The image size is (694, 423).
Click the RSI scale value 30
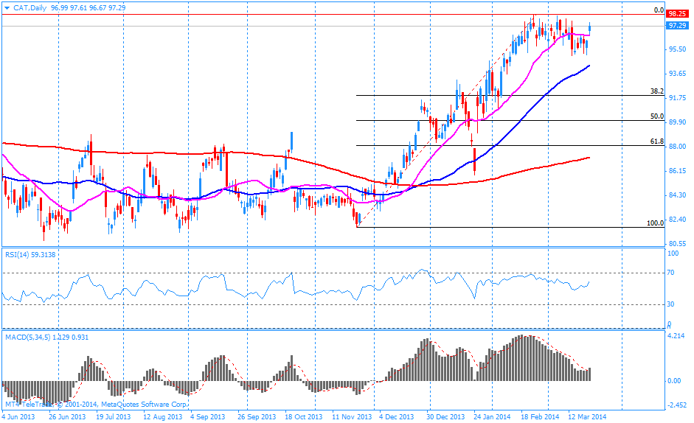(670, 304)
